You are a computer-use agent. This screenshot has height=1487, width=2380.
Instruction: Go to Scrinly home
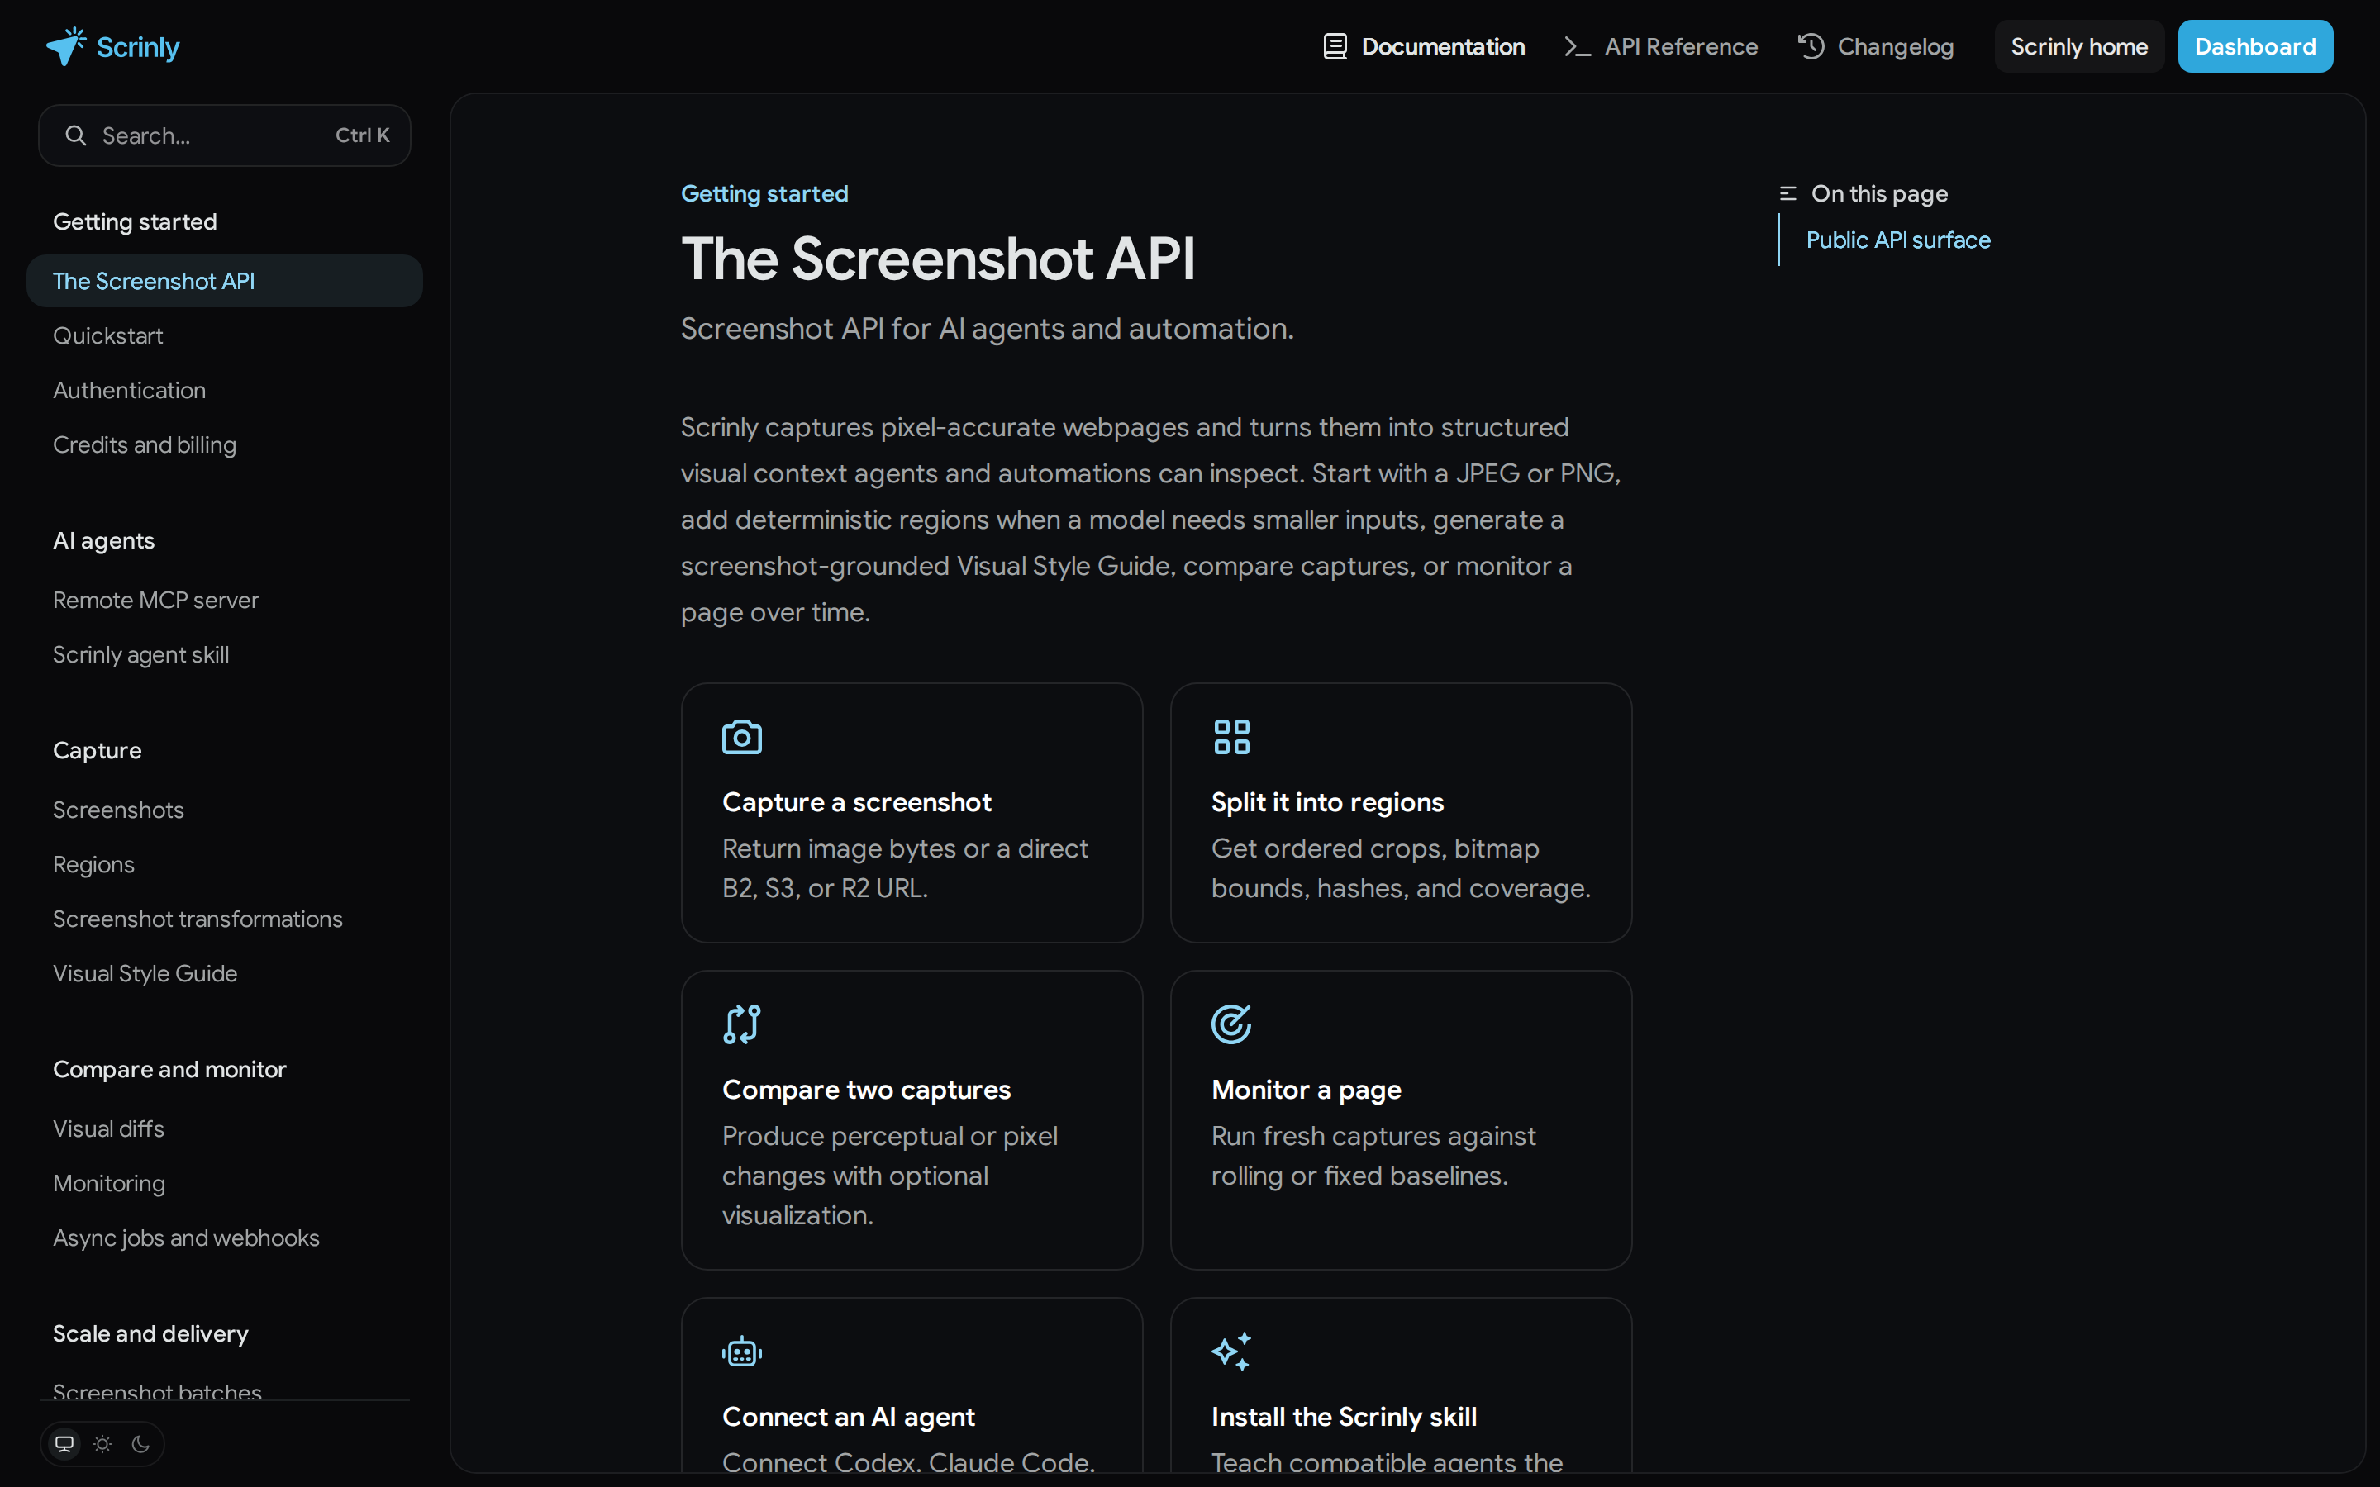[2079, 46]
